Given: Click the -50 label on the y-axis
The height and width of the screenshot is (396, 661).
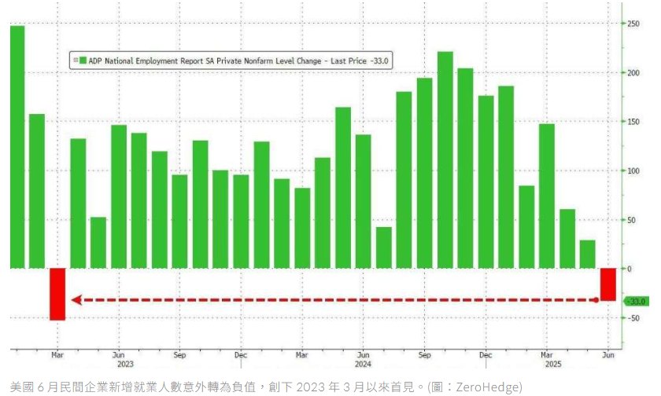Looking at the screenshot, I should pyautogui.click(x=632, y=317).
